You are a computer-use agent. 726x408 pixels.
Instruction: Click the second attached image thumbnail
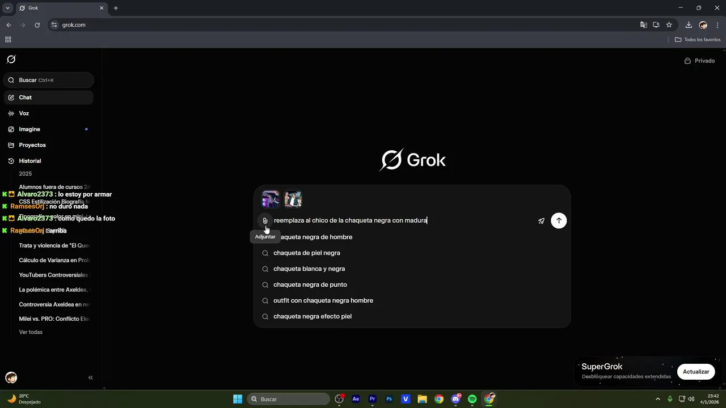pyautogui.click(x=293, y=199)
